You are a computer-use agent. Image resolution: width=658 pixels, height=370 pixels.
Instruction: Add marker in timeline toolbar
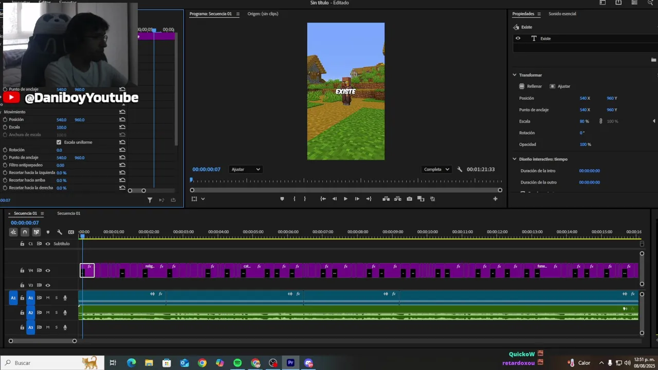pos(48,232)
